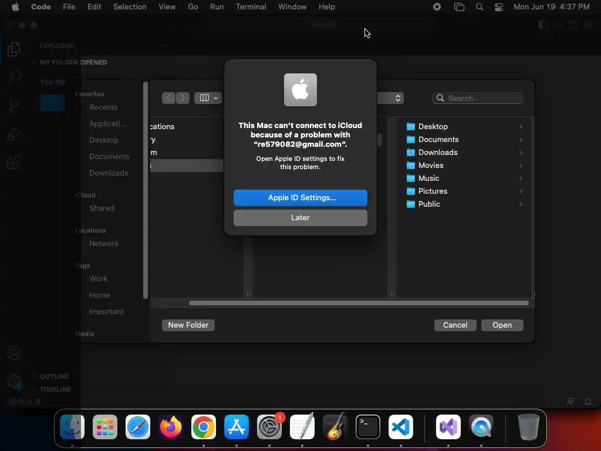Open Source Control icon in activity bar
This screenshot has width=601, height=451.
click(14, 106)
